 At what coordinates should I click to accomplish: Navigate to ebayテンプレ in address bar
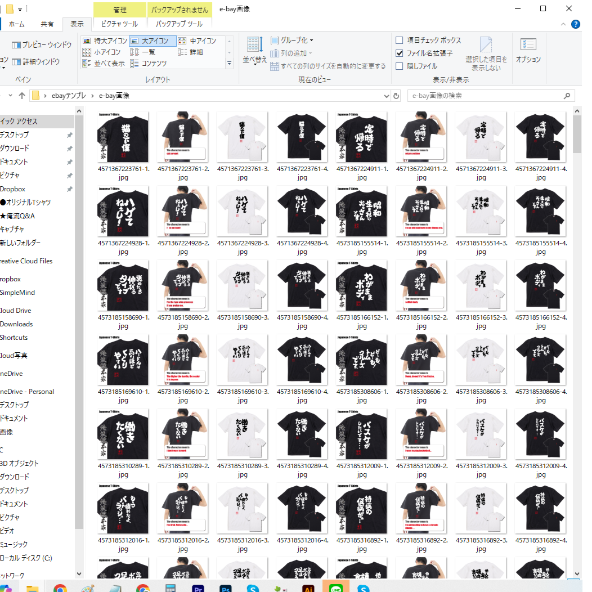69,96
